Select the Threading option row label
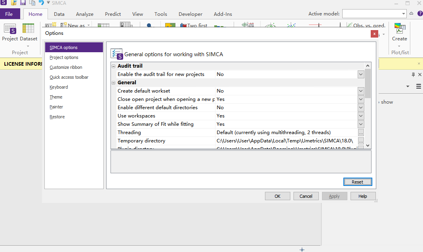The image size is (423, 252). coord(129,133)
